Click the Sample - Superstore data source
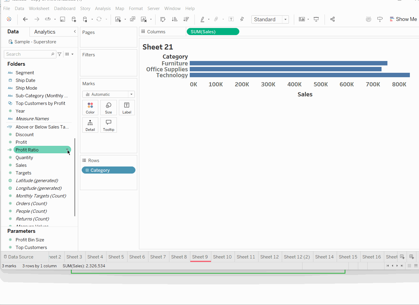This screenshot has height=305, width=419. 32,42
